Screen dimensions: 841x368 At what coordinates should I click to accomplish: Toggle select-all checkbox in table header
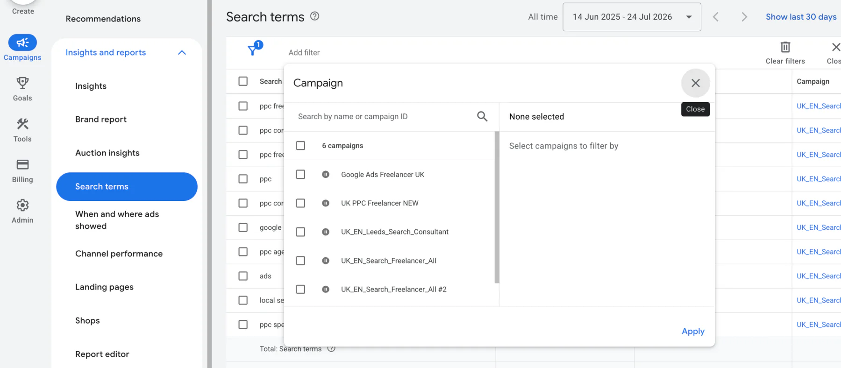tap(243, 81)
